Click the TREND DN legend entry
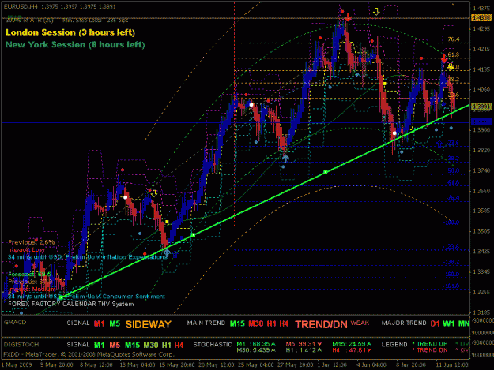Screen dimensions: 494x370 coord(430,349)
